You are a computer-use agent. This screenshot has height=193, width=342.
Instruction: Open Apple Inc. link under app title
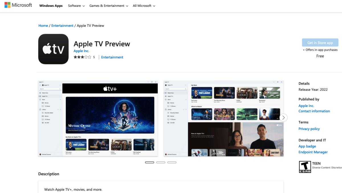tap(81, 51)
